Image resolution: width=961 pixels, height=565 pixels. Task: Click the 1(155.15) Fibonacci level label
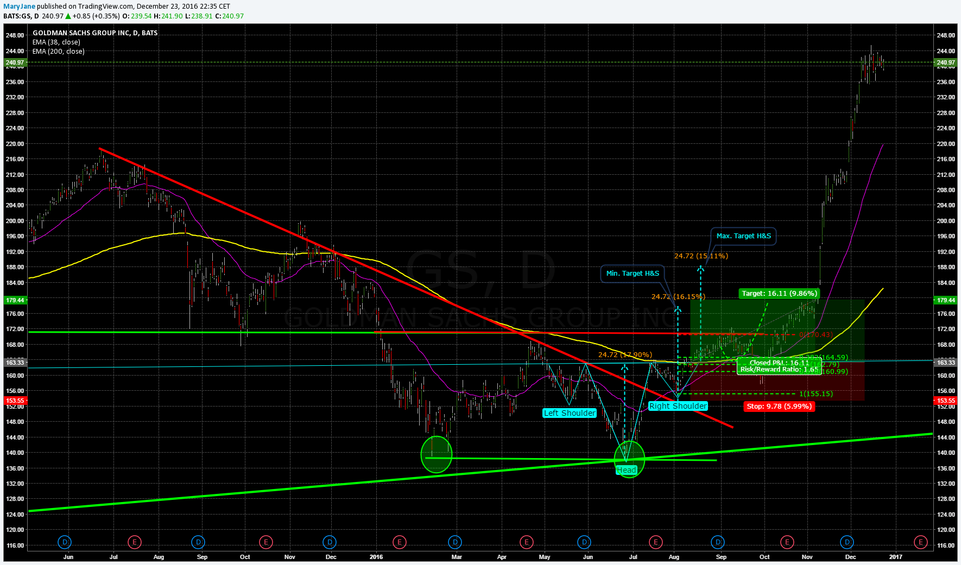(x=816, y=394)
